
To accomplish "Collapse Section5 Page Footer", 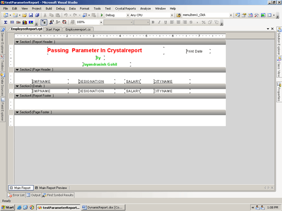I will (17, 112).
